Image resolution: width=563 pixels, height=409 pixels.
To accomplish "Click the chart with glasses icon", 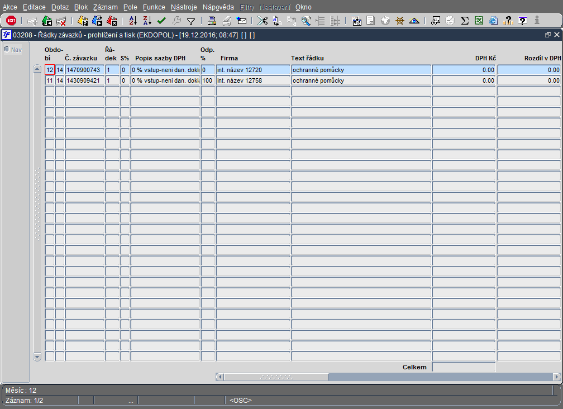I will click(436, 21).
